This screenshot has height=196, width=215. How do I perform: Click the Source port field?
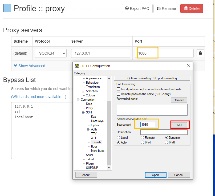tap(148, 125)
